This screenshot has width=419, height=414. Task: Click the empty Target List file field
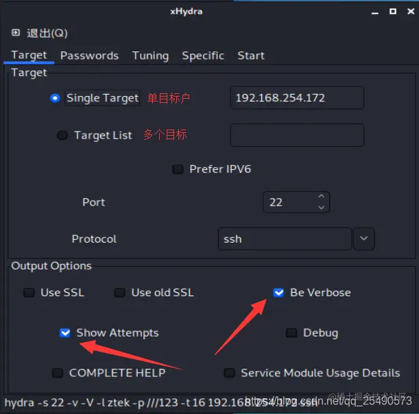(297, 135)
